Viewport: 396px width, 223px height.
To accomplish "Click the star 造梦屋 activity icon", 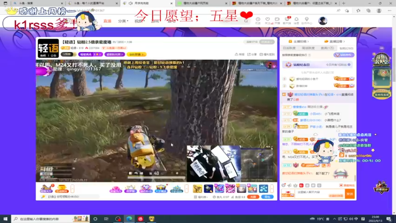I will pyautogui.click(x=131, y=189).
